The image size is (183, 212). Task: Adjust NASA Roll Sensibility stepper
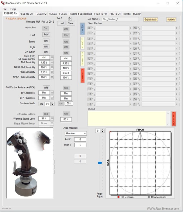(52, 67)
